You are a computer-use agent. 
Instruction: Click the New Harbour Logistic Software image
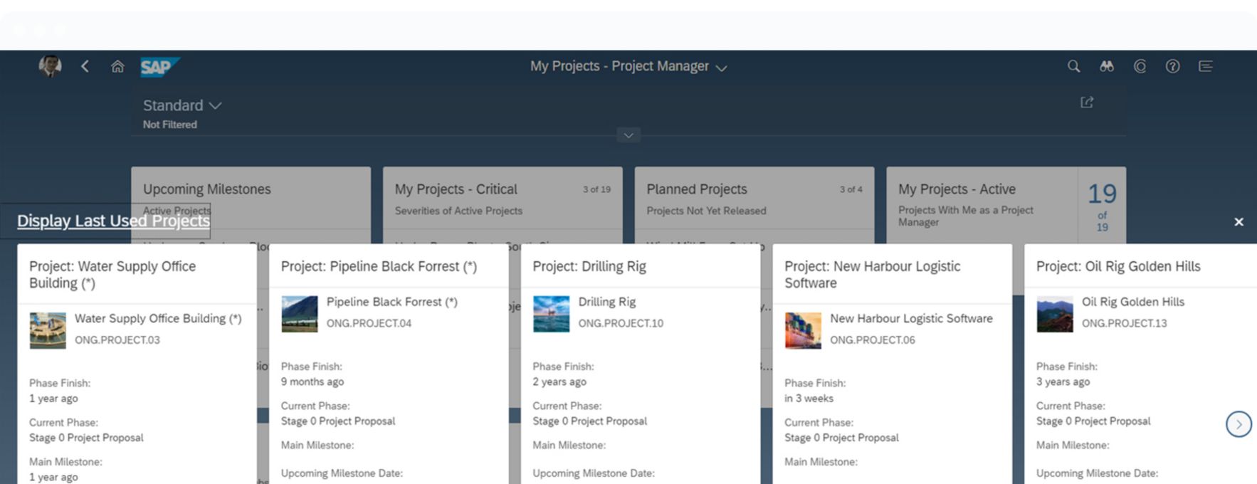[x=803, y=330]
